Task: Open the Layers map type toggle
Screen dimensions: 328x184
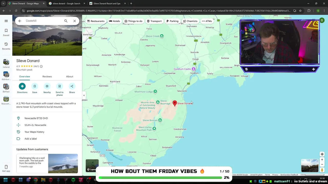Action: (92, 165)
